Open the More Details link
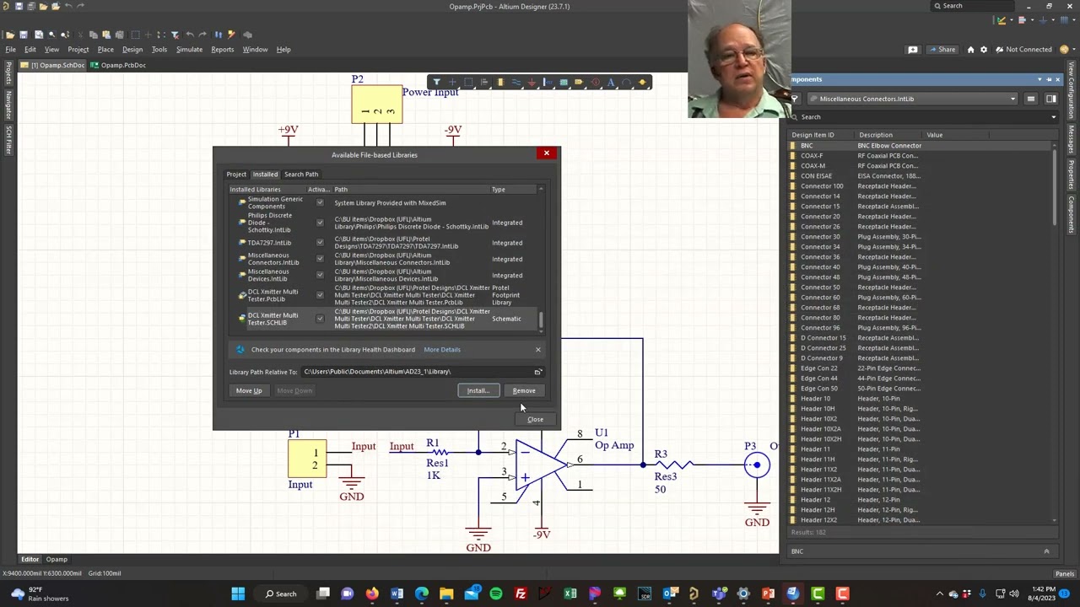The width and height of the screenshot is (1080, 607). click(442, 350)
